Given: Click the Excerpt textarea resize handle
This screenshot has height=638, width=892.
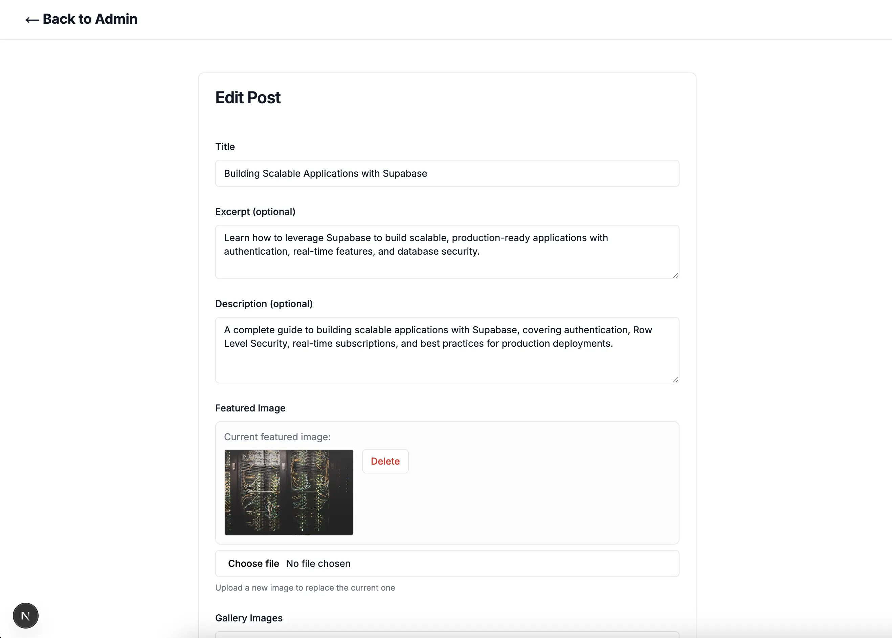Looking at the screenshot, I should click(676, 275).
